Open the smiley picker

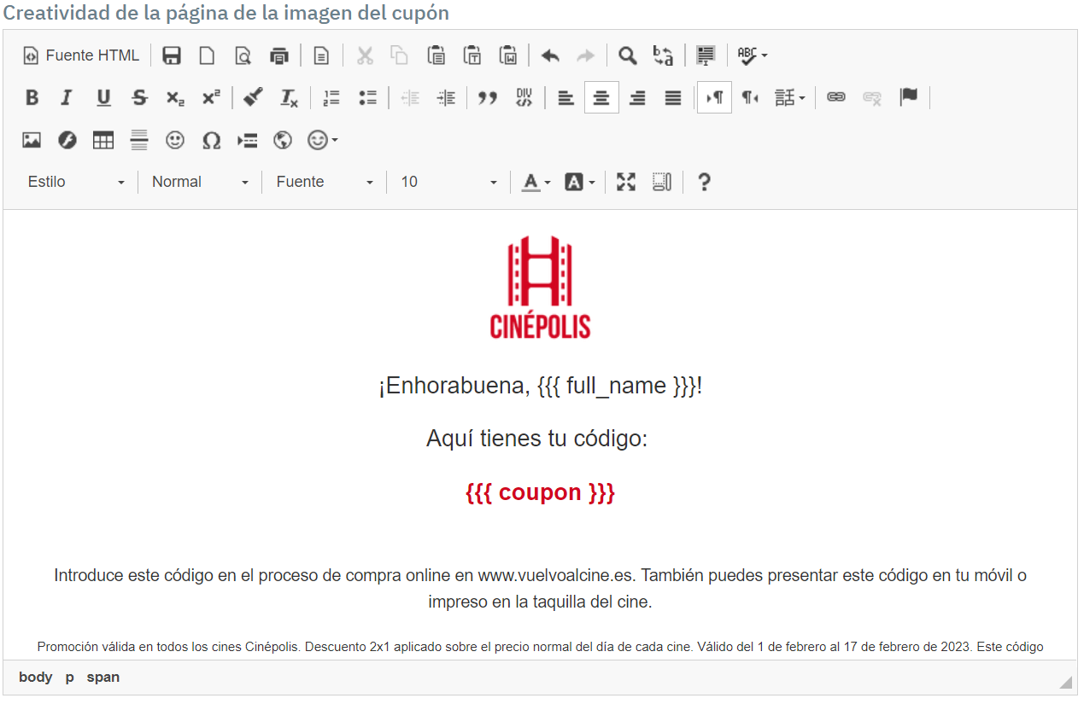[x=175, y=140]
